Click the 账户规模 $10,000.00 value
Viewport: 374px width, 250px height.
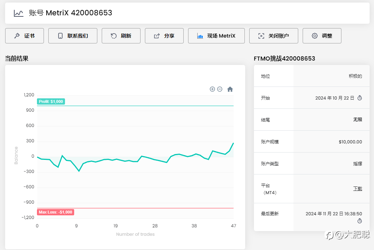click(x=350, y=142)
